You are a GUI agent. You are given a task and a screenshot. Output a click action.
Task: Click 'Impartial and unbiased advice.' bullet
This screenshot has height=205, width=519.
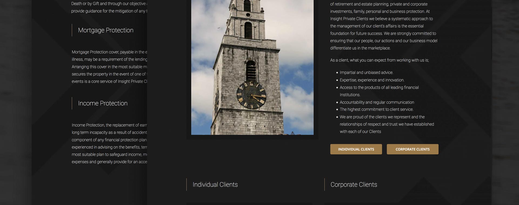click(x=366, y=73)
